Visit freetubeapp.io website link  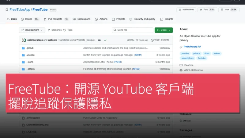click(x=192, y=47)
